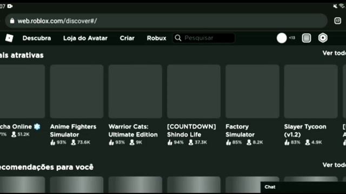
Task: Click the <13 age label
Action: 292,38
